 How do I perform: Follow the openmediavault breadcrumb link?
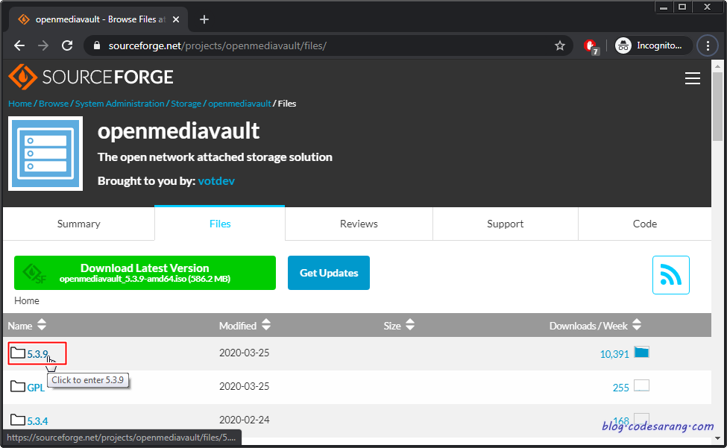click(239, 104)
